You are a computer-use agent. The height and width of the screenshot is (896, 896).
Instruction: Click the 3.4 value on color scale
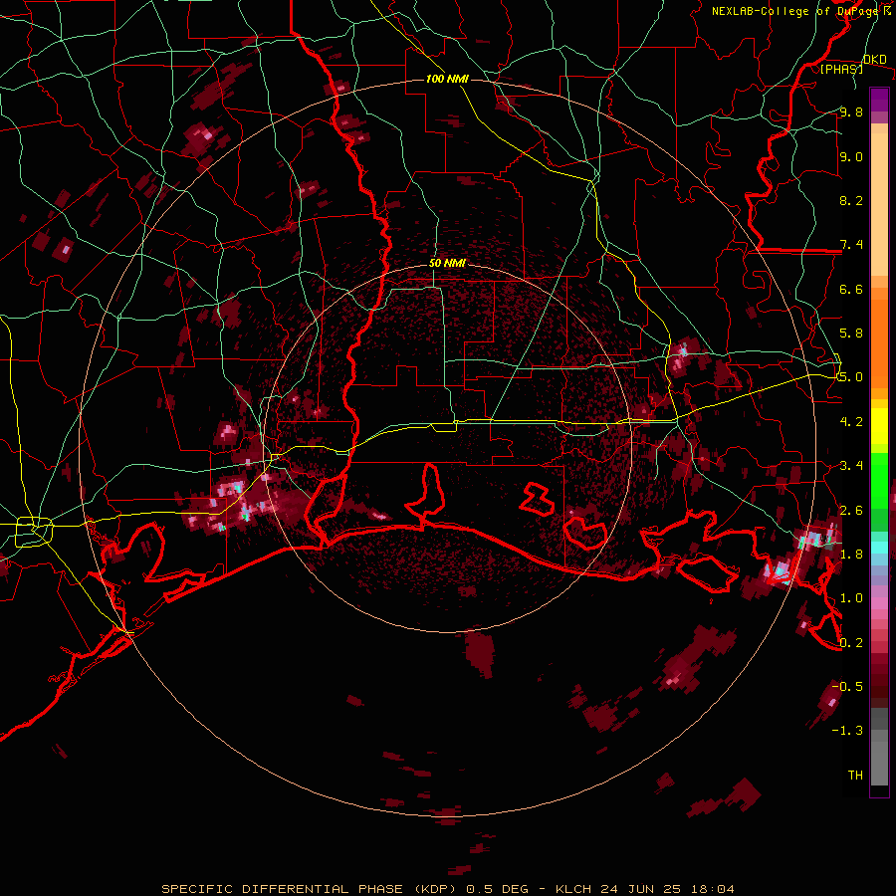point(851,466)
